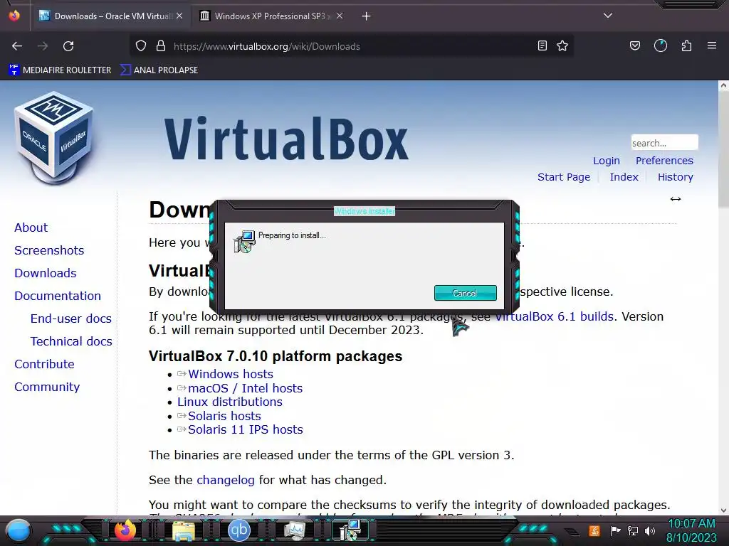Open the taskbar clock and date
This screenshot has width=729, height=546.
[692, 530]
